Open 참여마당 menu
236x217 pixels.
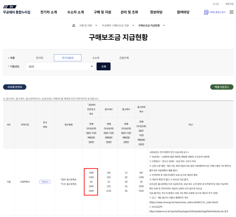(183, 12)
